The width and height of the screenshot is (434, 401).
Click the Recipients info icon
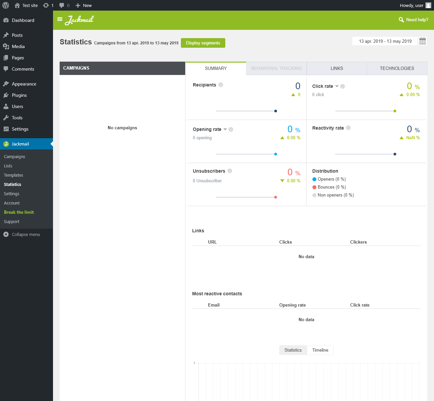click(221, 85)
